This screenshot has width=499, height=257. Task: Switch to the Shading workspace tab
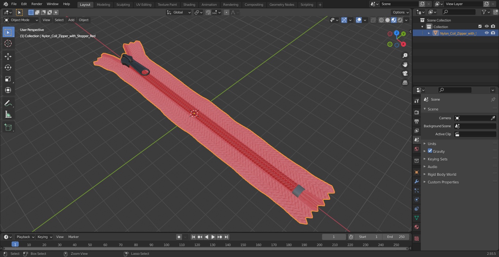click(189, 5)
